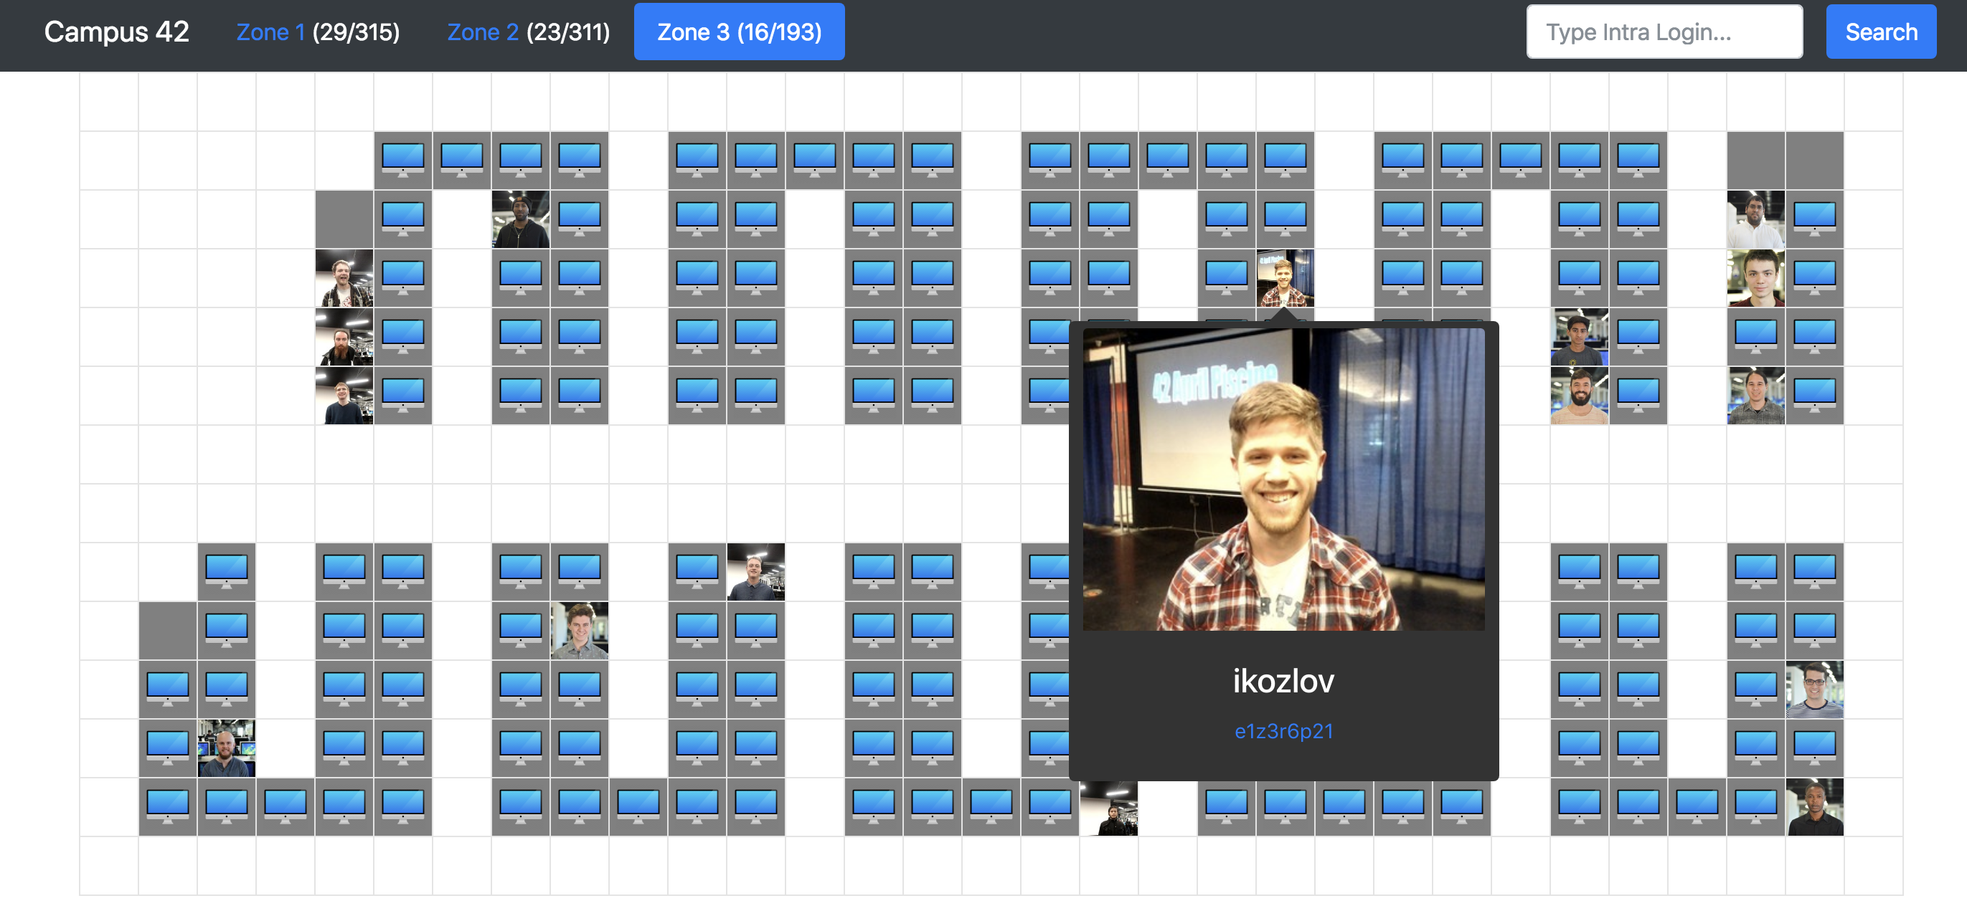Switch to Zone 1 tab

click(270, 32)
